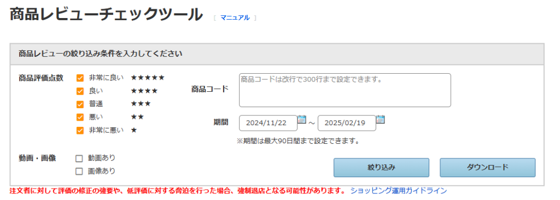The height and width of the screenshot is (200, 560).
Task: Uncheck the 非常に悪い one-star checkbox
Action: pyautogui.click(x=80, y=131)
